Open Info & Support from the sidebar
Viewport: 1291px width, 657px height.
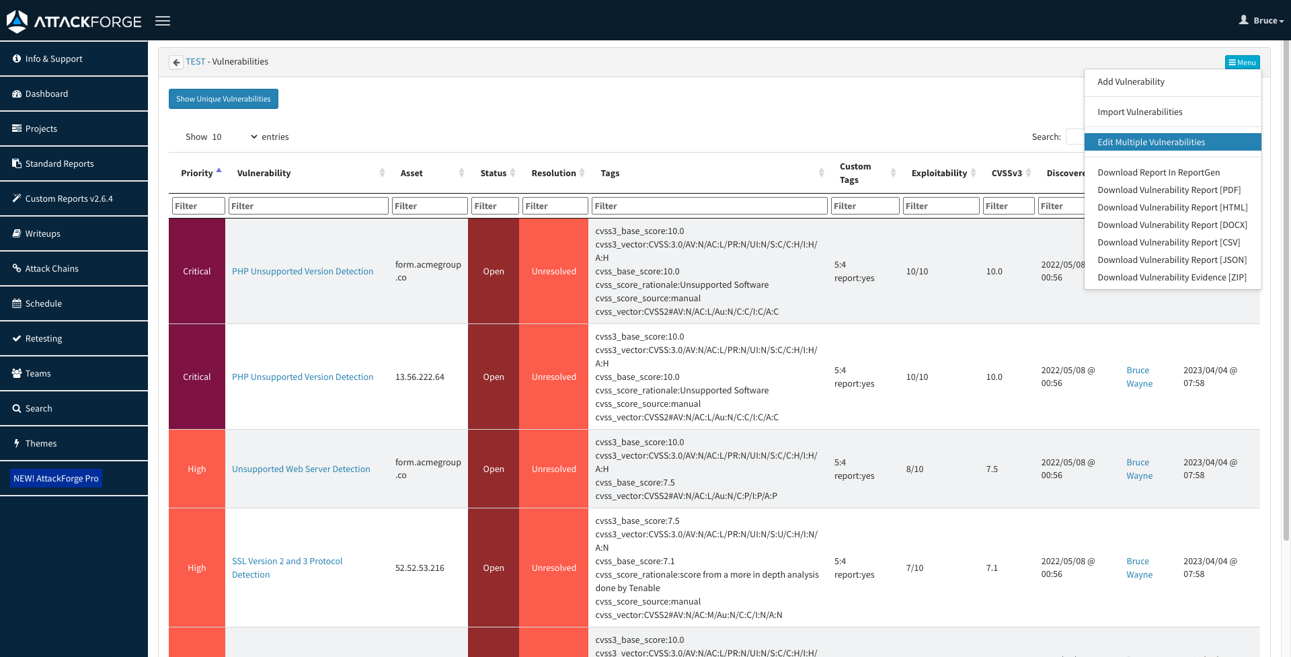coord(17,59)
